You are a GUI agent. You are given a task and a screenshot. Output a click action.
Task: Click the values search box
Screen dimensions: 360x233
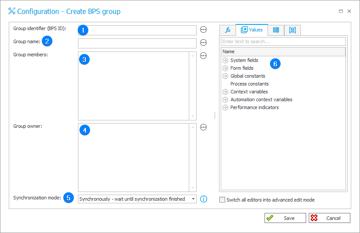pyautogui.click(x=283, y=41)
